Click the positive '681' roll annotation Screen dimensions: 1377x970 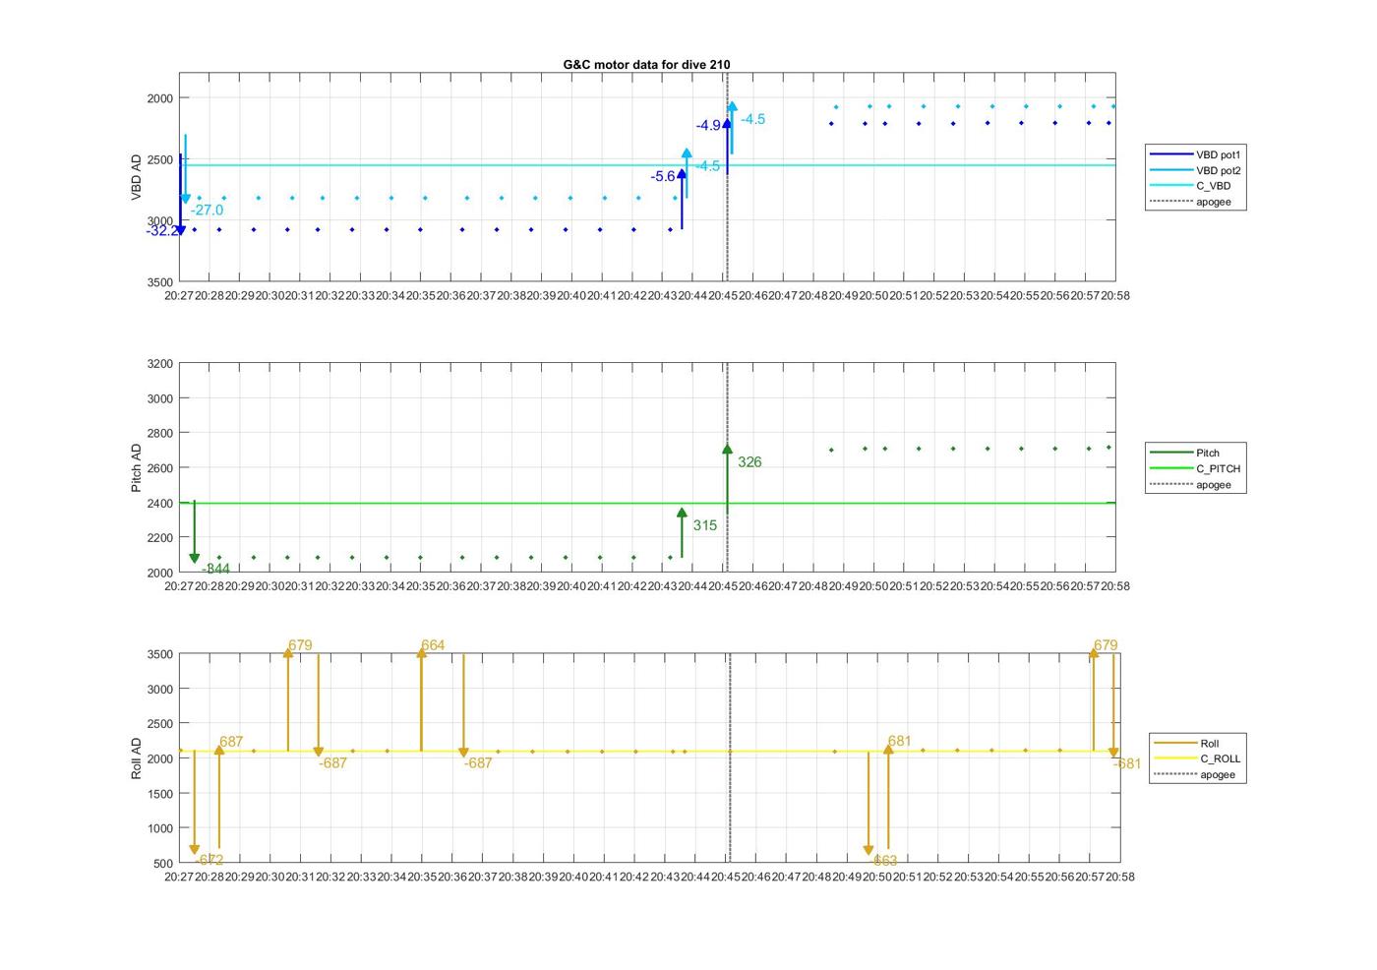899,741
